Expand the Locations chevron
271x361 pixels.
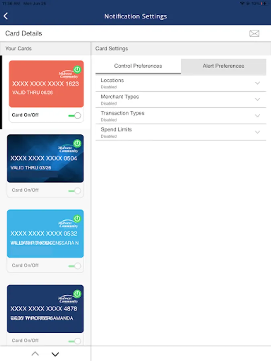(x=257, y=83)
